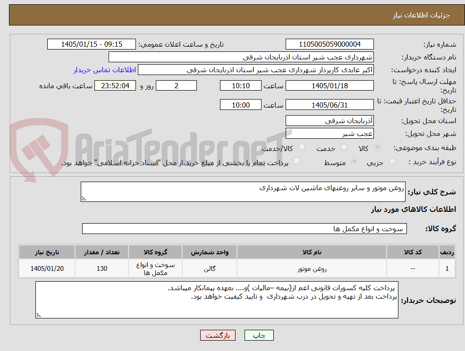Click the row number 1 cell
465x351 pixels.
coord(447,268)
